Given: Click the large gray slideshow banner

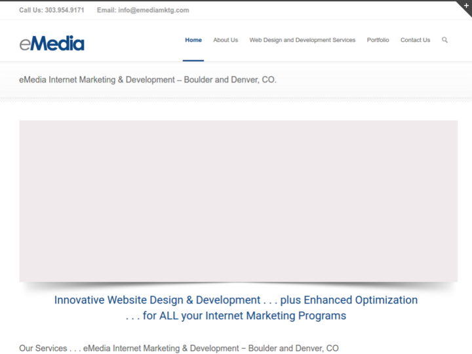Looking at the screenshot, I should click(238, 201).
